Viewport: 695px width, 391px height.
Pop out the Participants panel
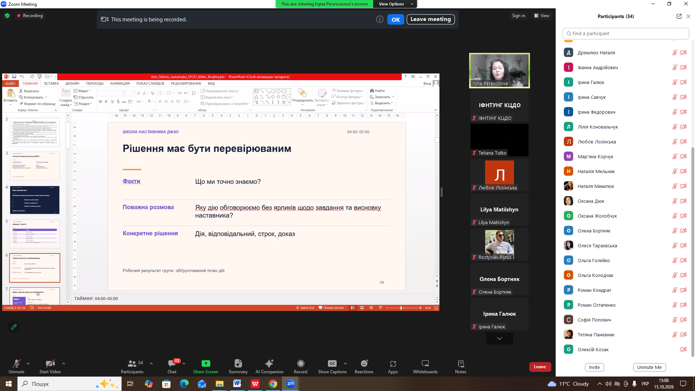click(679, 16)
